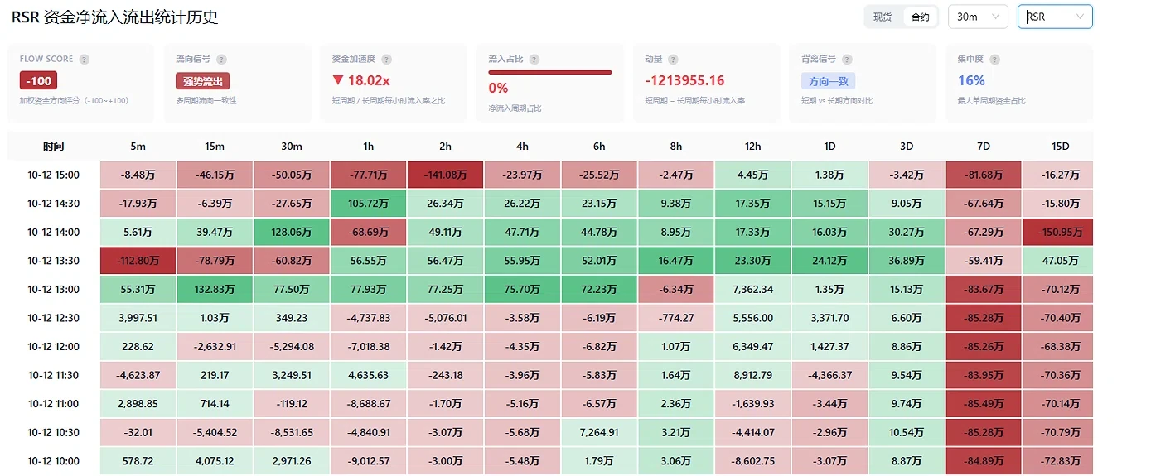Click the 强势流出 signal badge
Viewport: 1151px width, 476px height.
pos(202,80)
